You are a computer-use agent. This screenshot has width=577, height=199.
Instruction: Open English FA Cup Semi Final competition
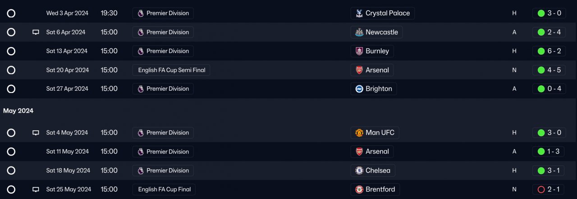[x=171, y=70]
